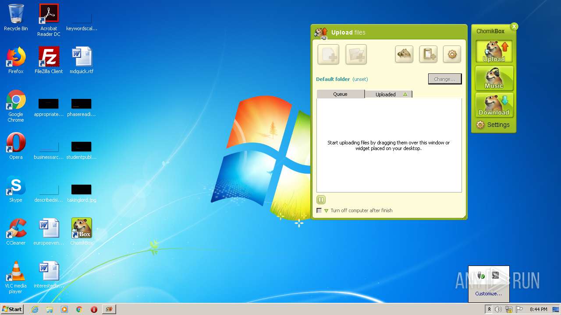The width and height of the screenshot is (561, 315).
Task: Open Action Center flag tray icon
Action: point(519,309)
